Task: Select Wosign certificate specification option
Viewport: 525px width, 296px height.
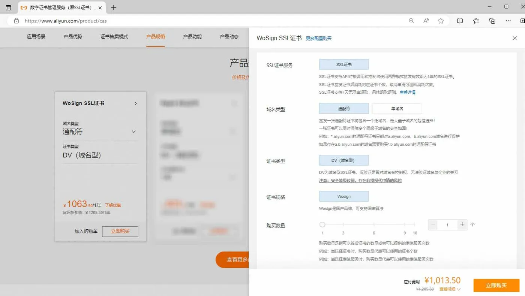Action: [344, 196]
